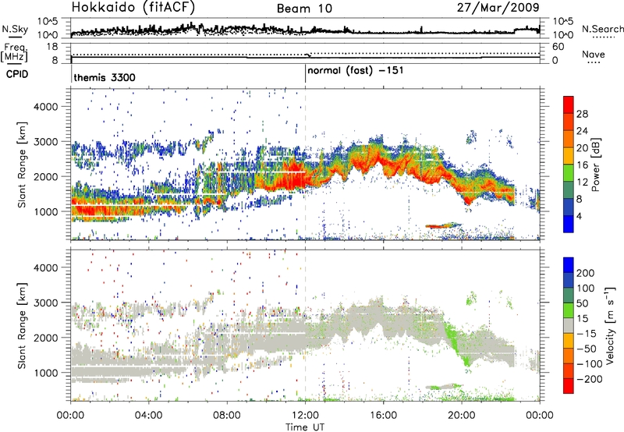624x432 pixels.
Task: Click the 'CPID' row label
Action: (x=17, y=74)
